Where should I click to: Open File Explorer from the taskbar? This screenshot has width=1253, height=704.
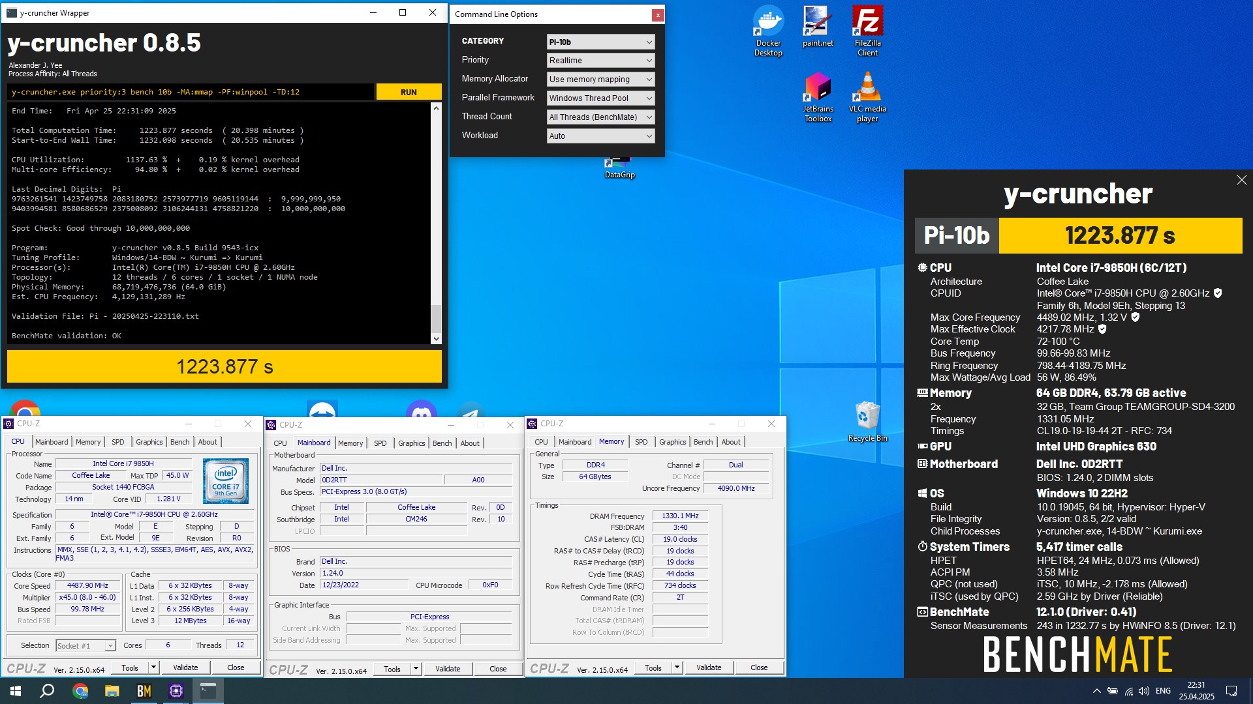click(x=112, y=691)
